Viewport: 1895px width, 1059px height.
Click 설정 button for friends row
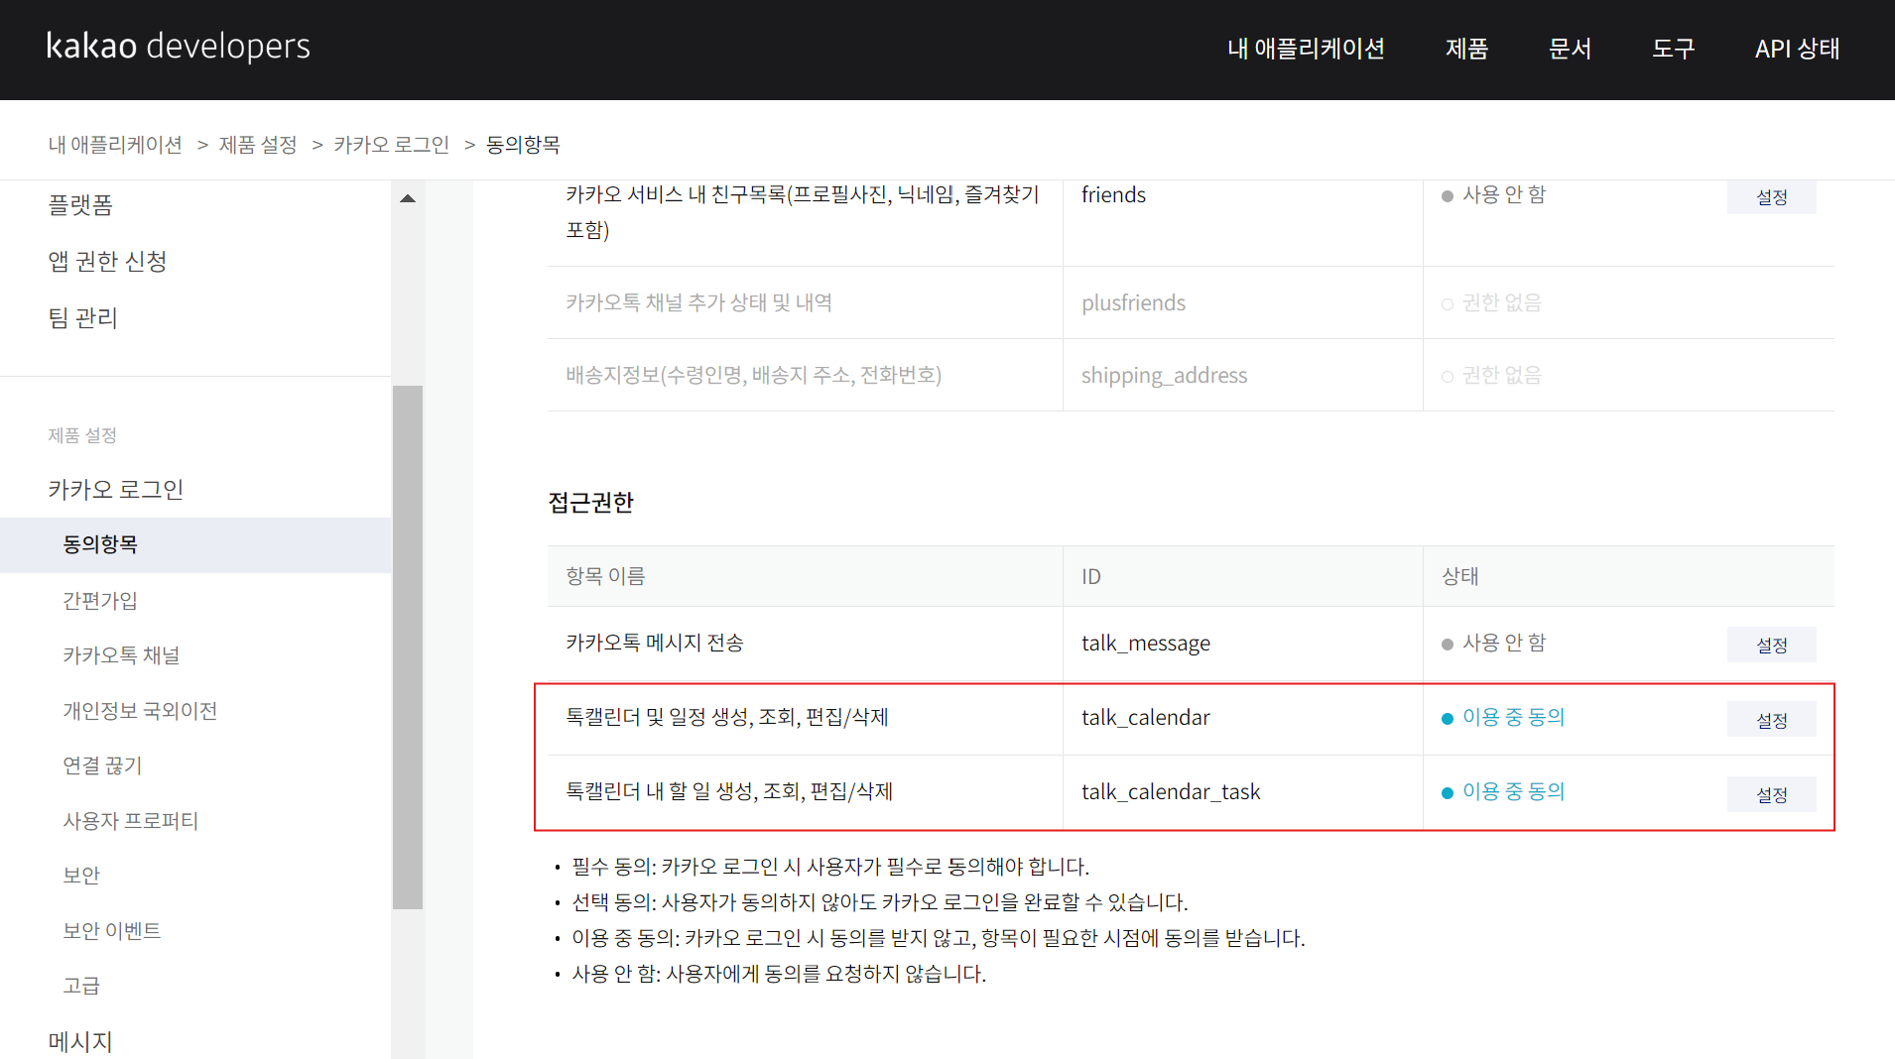click(x=1771, y=196)
